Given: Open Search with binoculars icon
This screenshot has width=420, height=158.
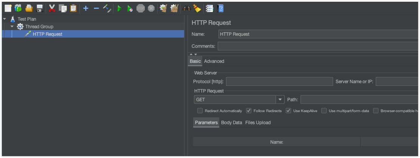Looking at the screenshot, I should [187, 9].
